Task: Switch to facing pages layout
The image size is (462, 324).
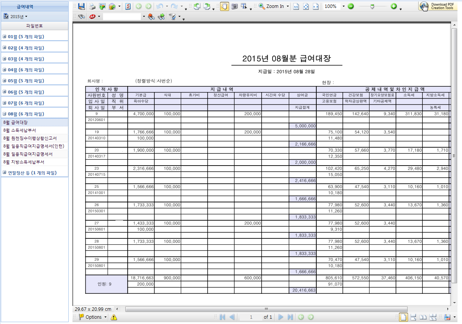Action: tap(423, 317)
